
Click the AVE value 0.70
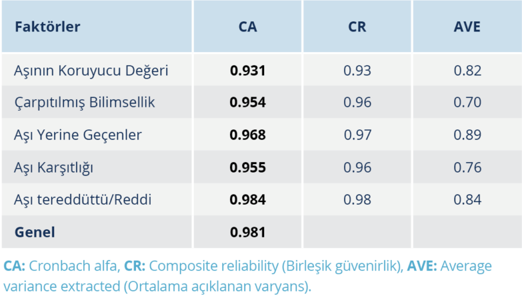click(467, 102)
